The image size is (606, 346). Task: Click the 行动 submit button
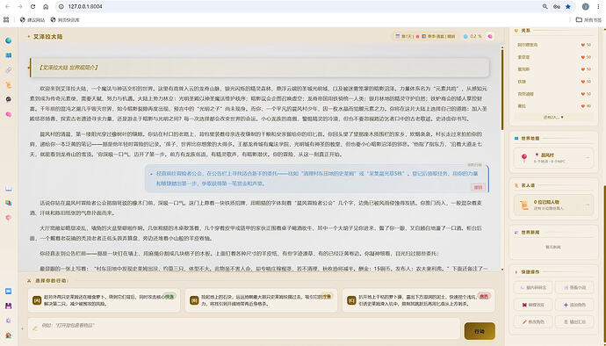(x=480, y=331)
